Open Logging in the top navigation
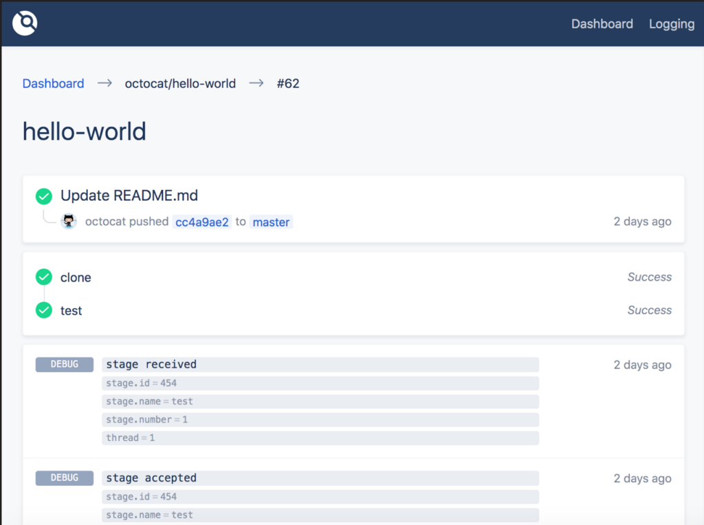 [672, 24]
